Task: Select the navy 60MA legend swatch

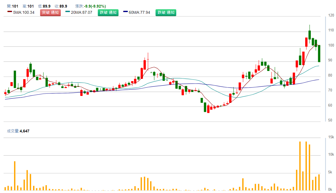Action: 126,12
